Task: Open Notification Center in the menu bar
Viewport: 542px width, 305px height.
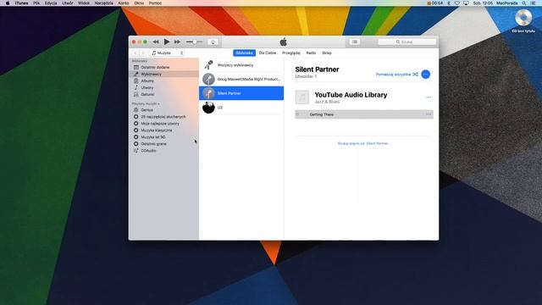Action: [x=533, y=3]
